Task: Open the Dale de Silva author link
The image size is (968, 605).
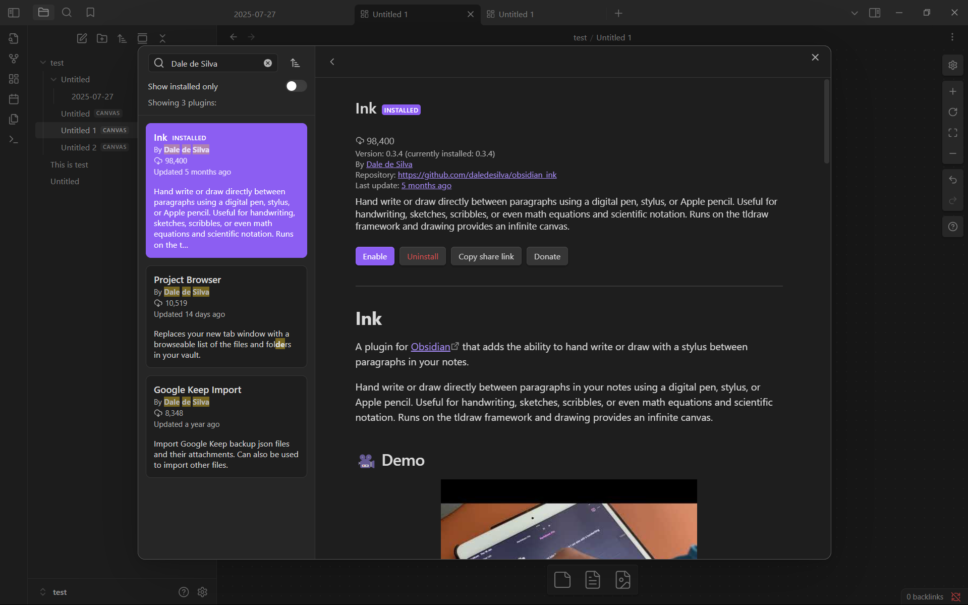Action: coord(389,164)
